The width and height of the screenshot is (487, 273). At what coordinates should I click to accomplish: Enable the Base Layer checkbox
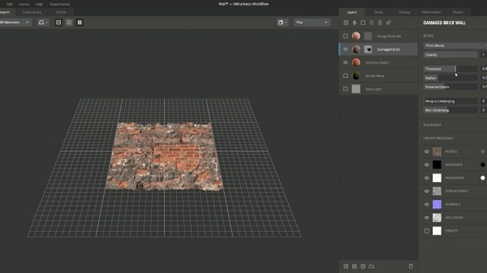click(x=345, y=89)
